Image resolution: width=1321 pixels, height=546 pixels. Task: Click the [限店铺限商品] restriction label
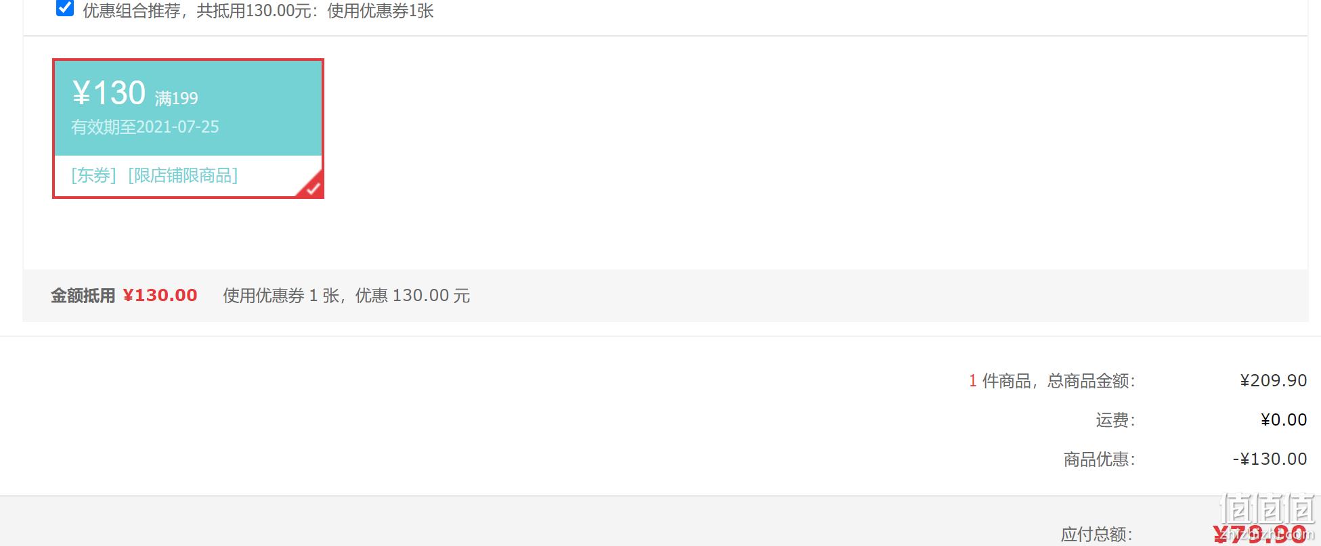click(183, 176)
